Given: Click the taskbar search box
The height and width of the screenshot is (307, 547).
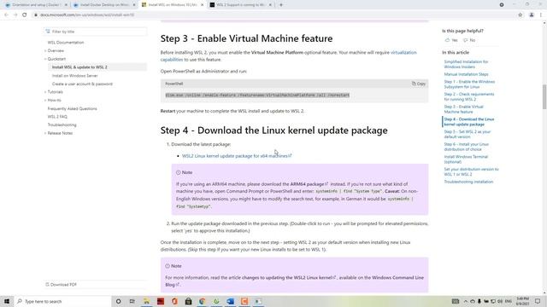Looking at the screenshot, I should pos(62,301).
